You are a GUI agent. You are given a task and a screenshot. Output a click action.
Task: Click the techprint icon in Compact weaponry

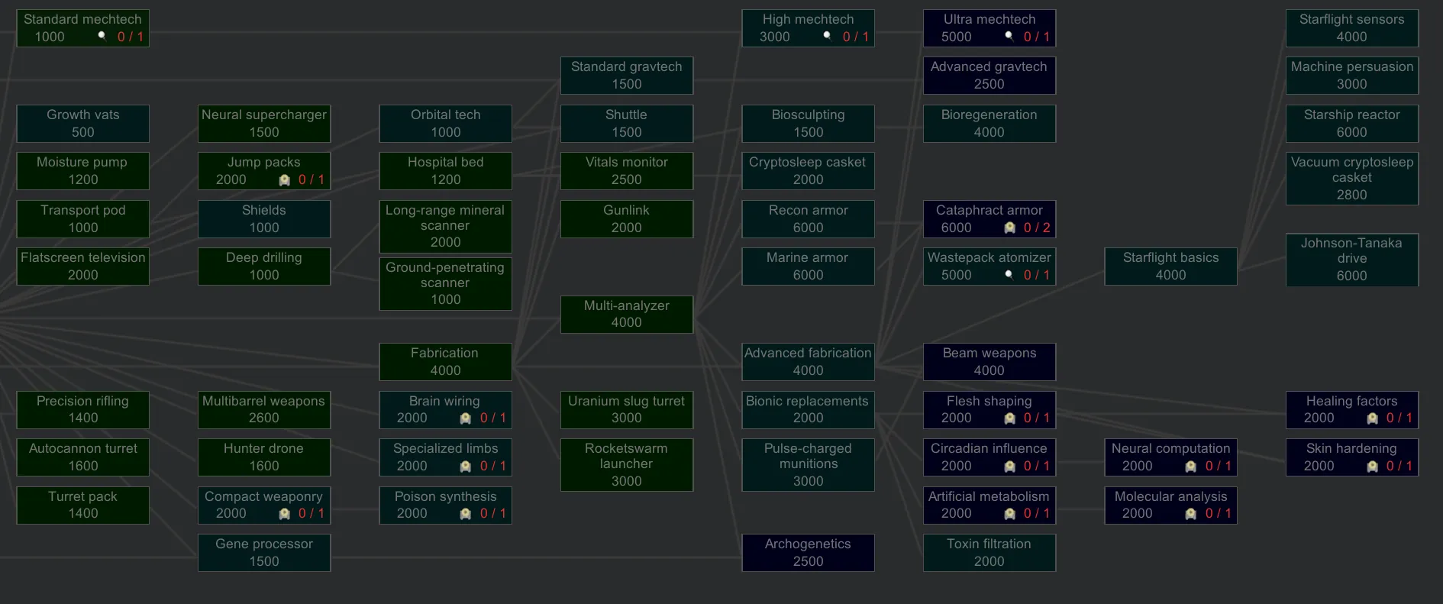pos(284,514)
